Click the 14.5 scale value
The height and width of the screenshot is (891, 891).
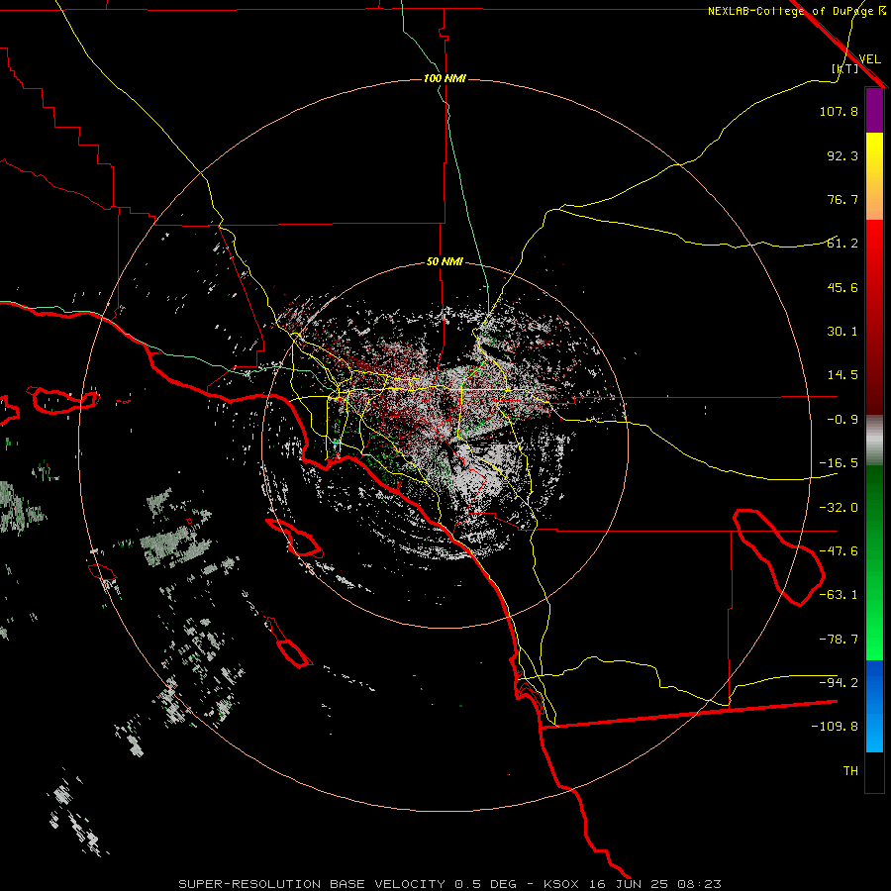click(x=842, y=375)
